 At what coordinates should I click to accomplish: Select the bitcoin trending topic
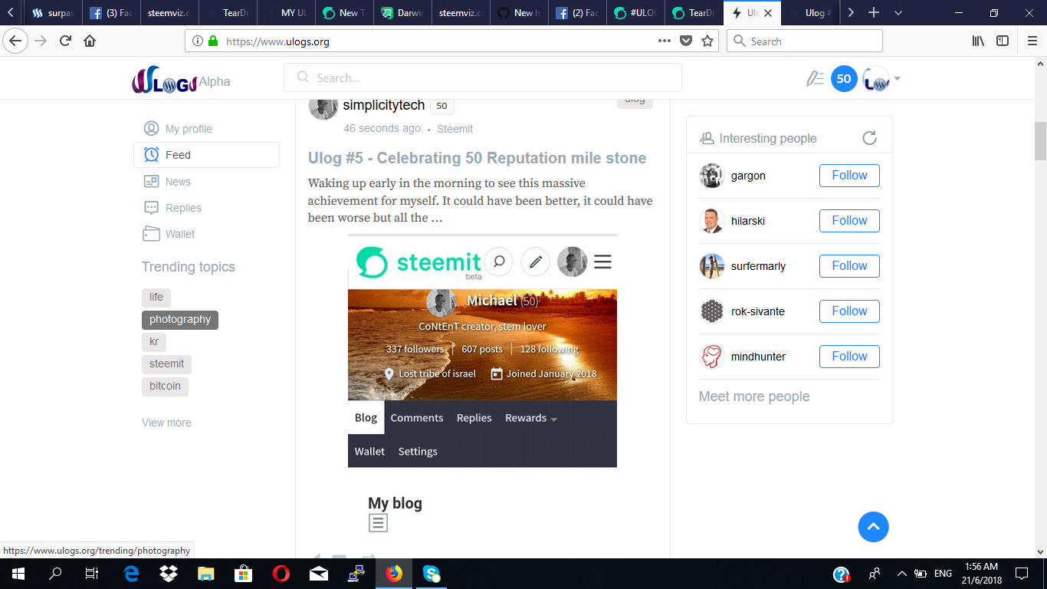pos(165,386)
